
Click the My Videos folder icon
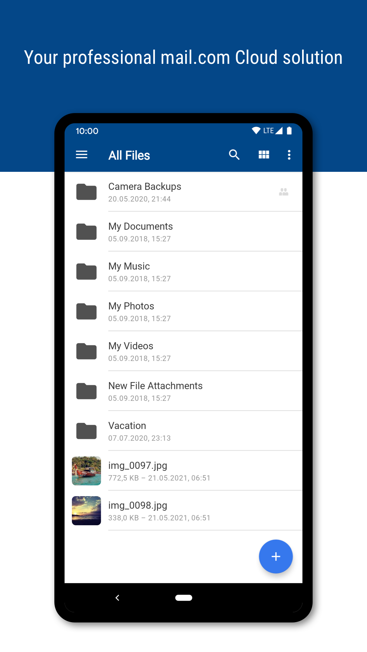click(x=86, y=351)
